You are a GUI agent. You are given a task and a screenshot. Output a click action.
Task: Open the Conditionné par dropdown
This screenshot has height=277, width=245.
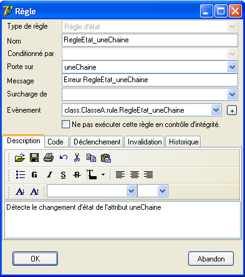pos(232,54)
